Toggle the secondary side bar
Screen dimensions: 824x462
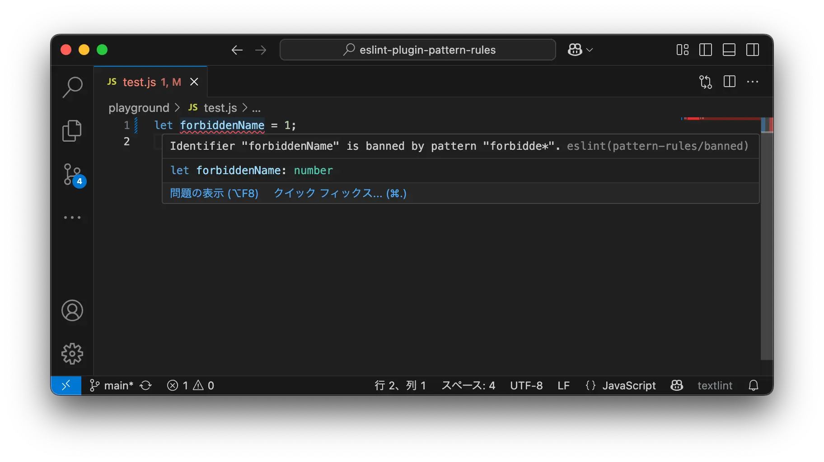(x=753, y=50)
